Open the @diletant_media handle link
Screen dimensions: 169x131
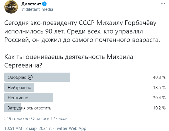click(x=37, y=9)
